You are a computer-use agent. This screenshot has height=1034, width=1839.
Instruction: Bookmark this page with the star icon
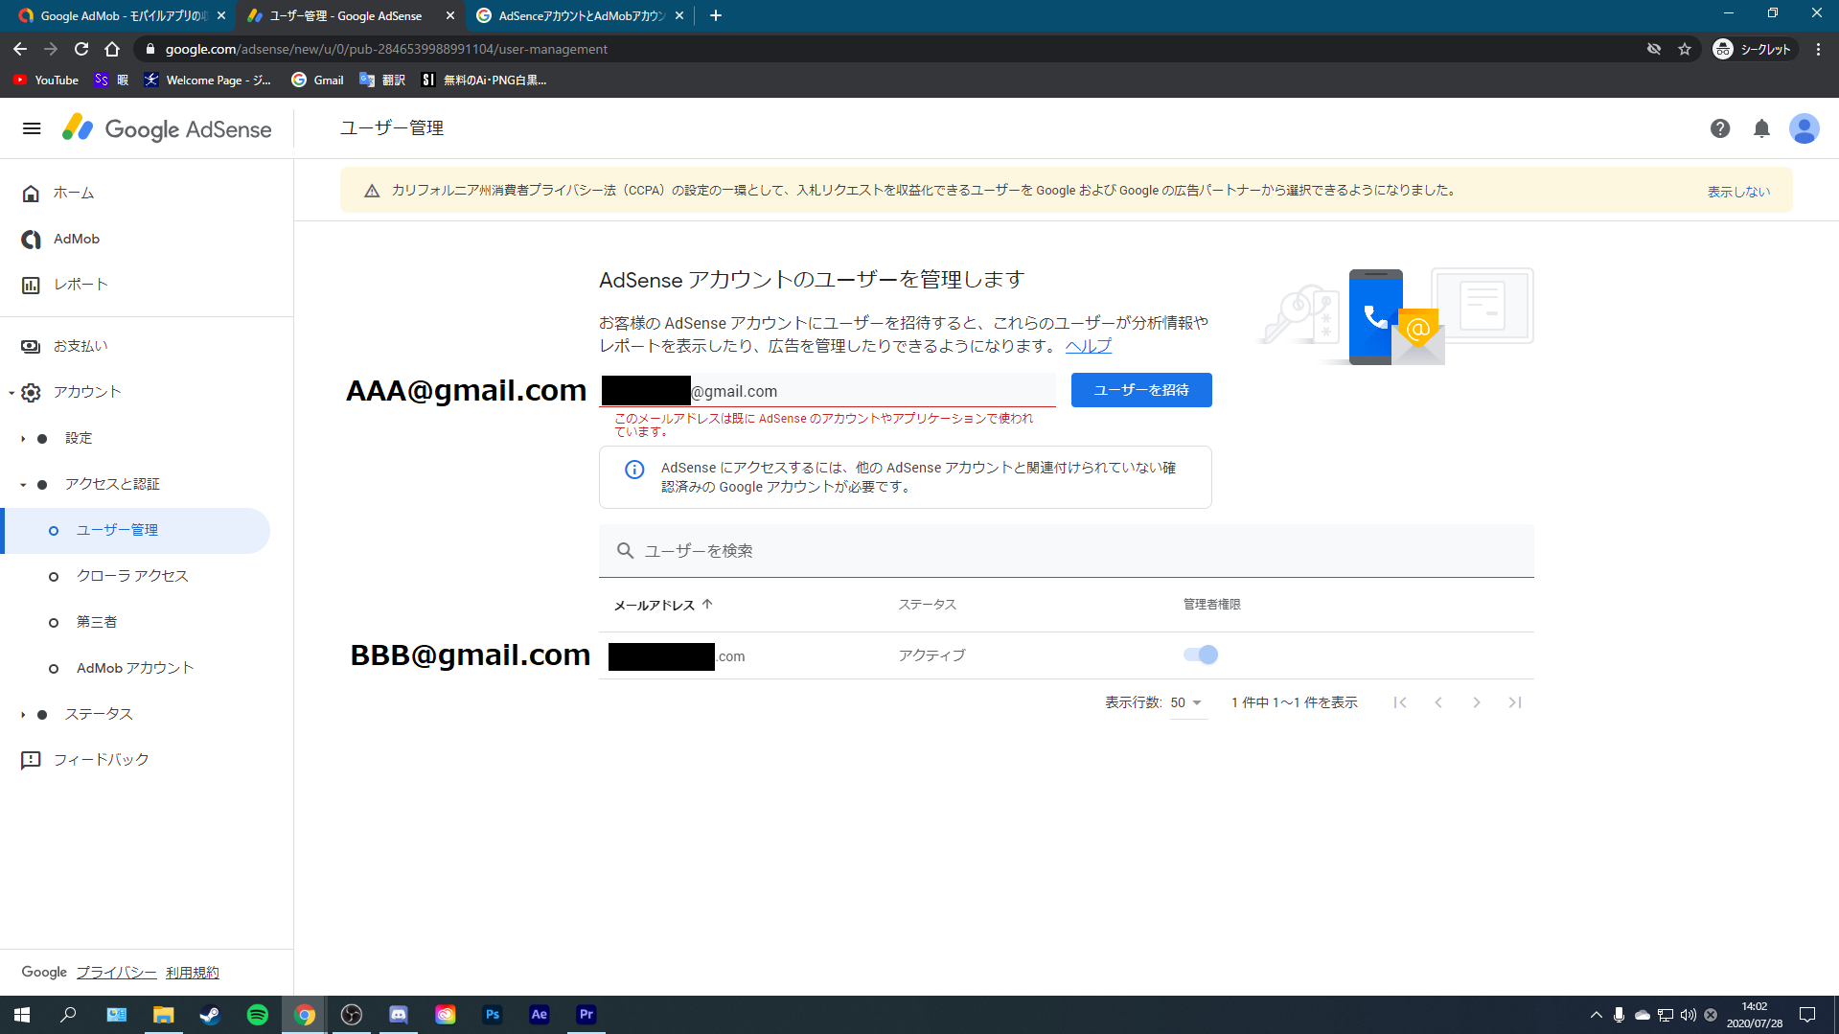pyautogui.click(x=1685, y=49)
